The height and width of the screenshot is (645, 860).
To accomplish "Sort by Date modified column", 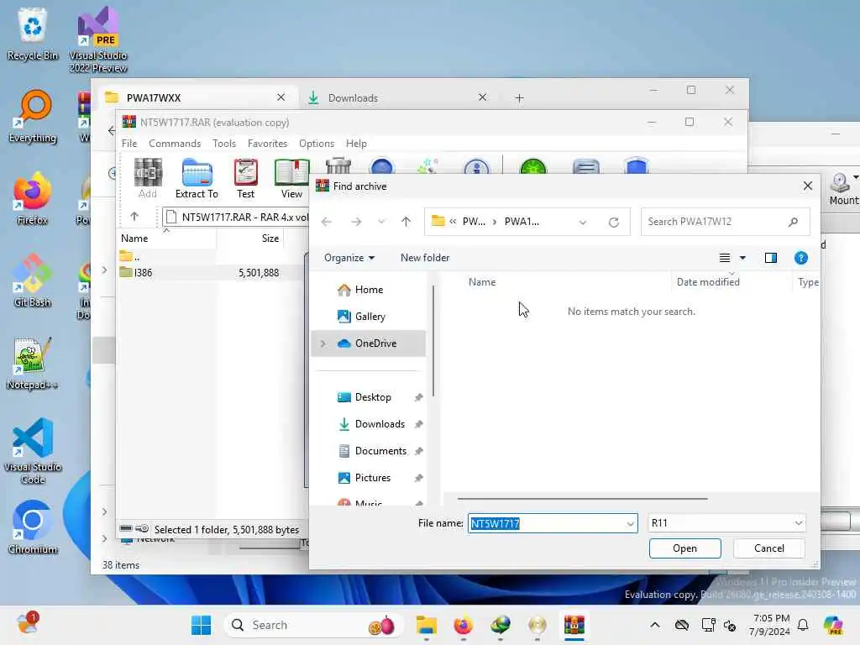I will coord(707,282).
